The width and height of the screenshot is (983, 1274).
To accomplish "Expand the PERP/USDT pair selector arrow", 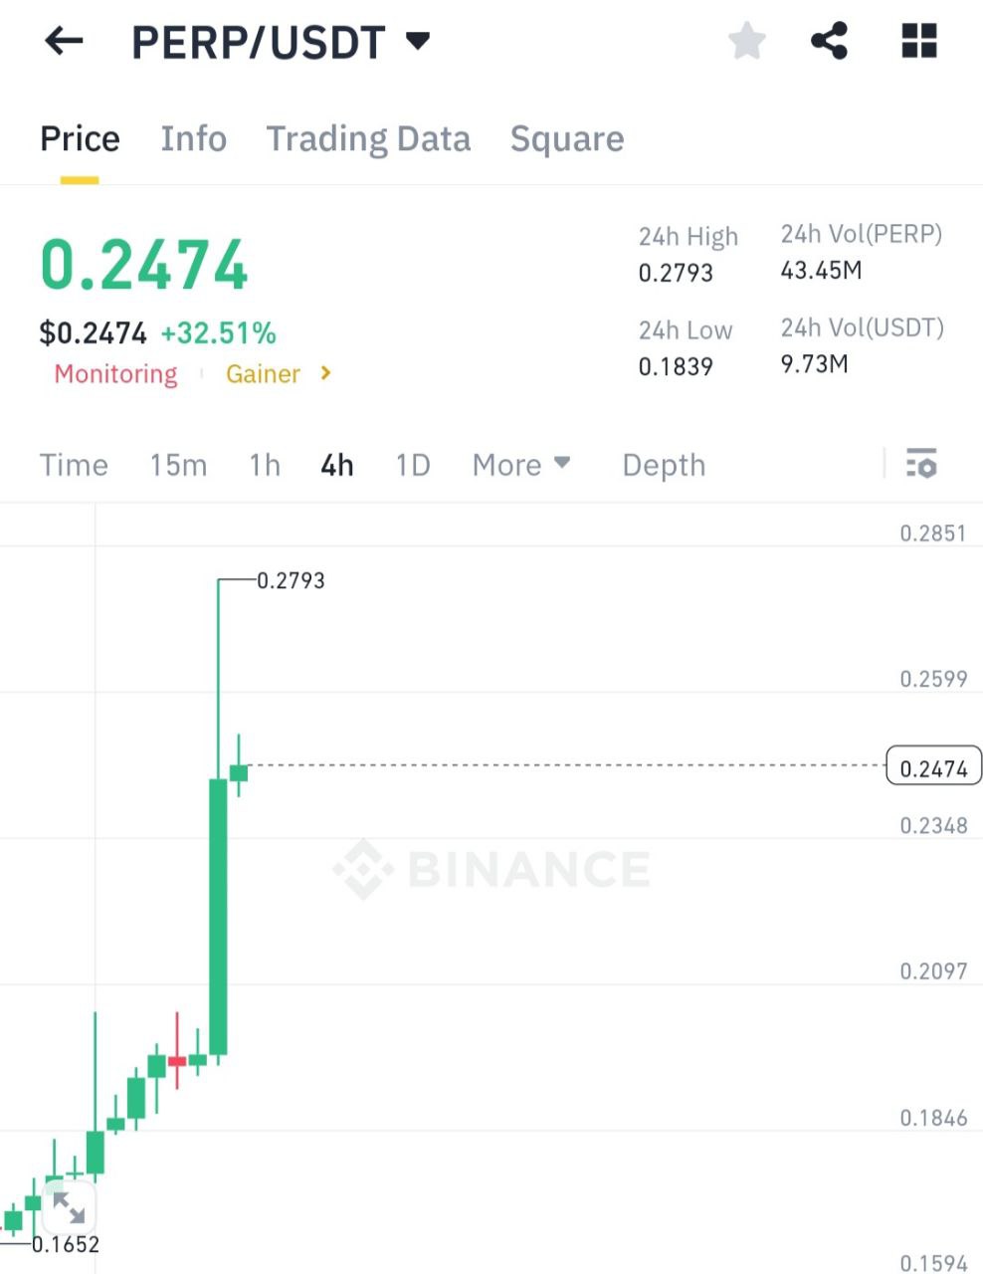I will (419, 41).
